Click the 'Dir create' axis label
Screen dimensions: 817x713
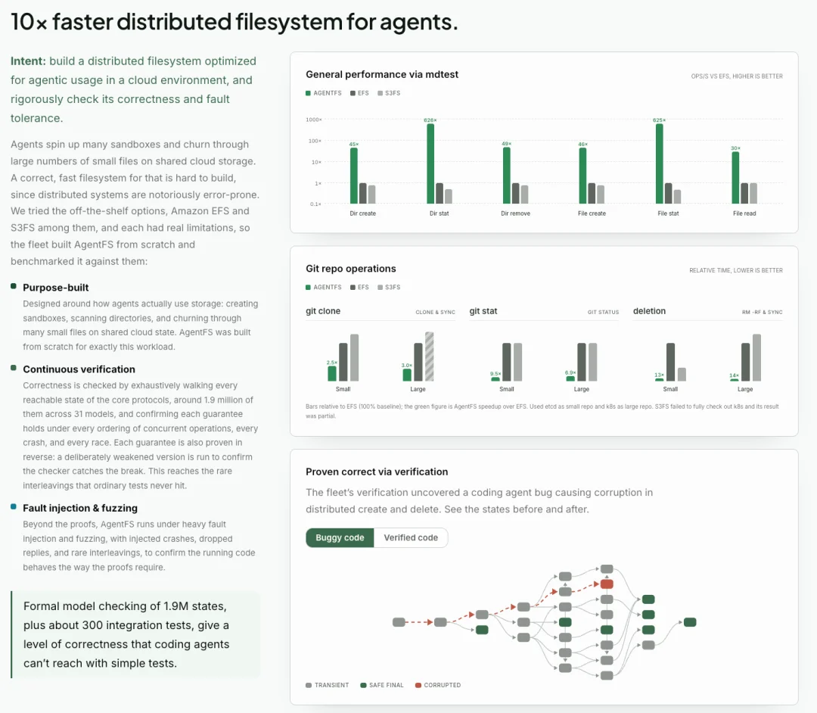[x=362, y=213]
